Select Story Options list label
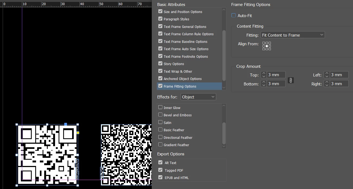The image size is (353, 189). (174, 64)
